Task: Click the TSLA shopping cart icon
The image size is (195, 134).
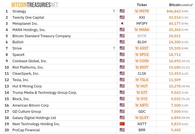Action: (137, 80)
